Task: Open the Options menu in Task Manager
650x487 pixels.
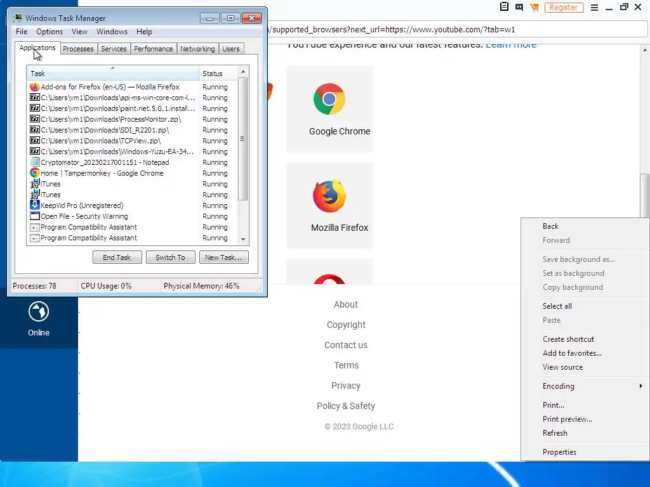Action: (x=50, y=32)
